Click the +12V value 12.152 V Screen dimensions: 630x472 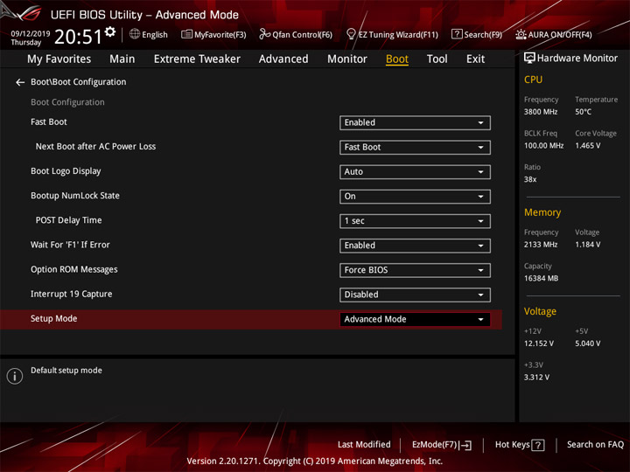click(539, 344)
